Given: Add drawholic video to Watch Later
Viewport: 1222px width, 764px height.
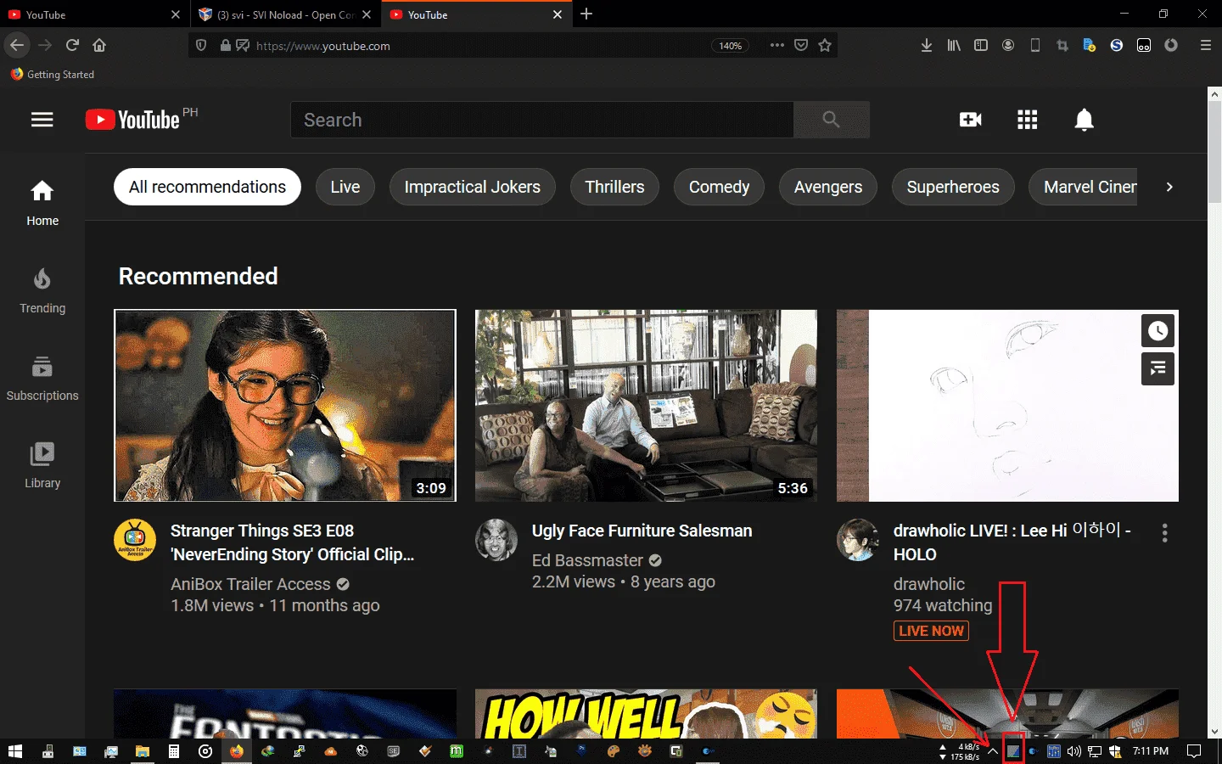Looking at the screenshot, I should [x=1158, y=331].
